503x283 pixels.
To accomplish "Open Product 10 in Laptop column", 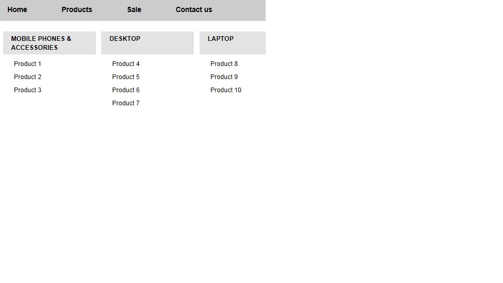I will (226, 90).
